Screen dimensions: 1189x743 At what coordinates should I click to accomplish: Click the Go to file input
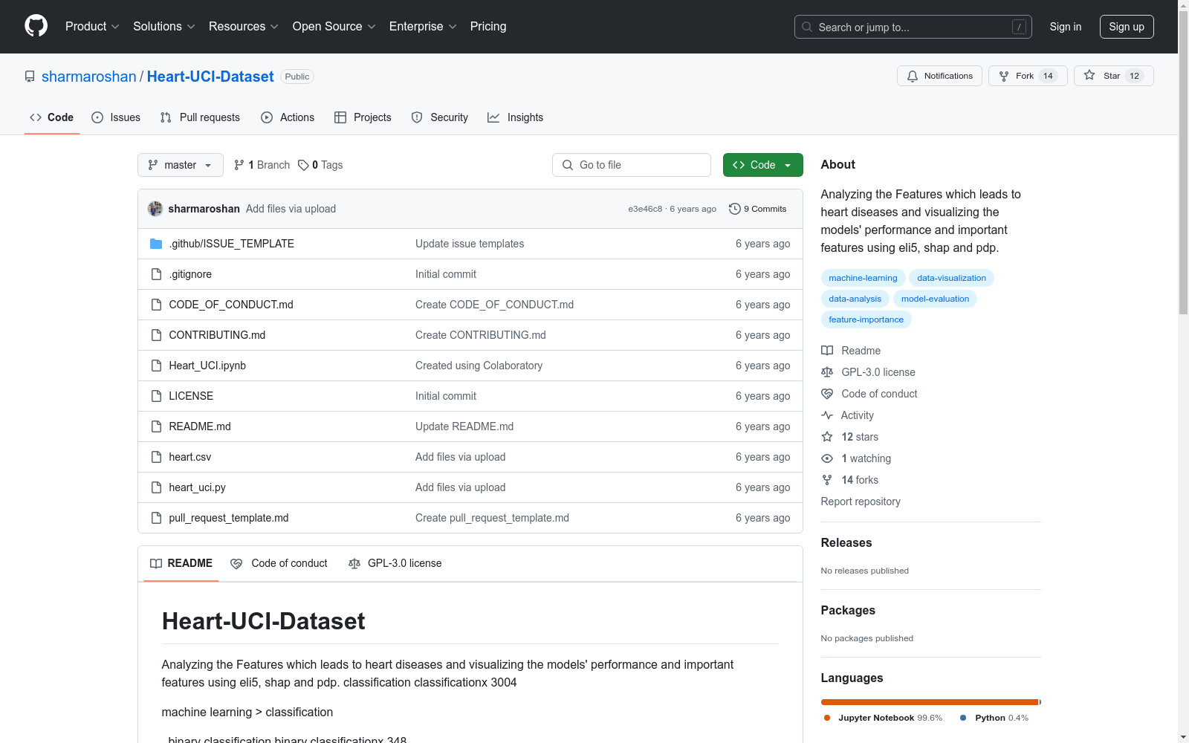632,165
